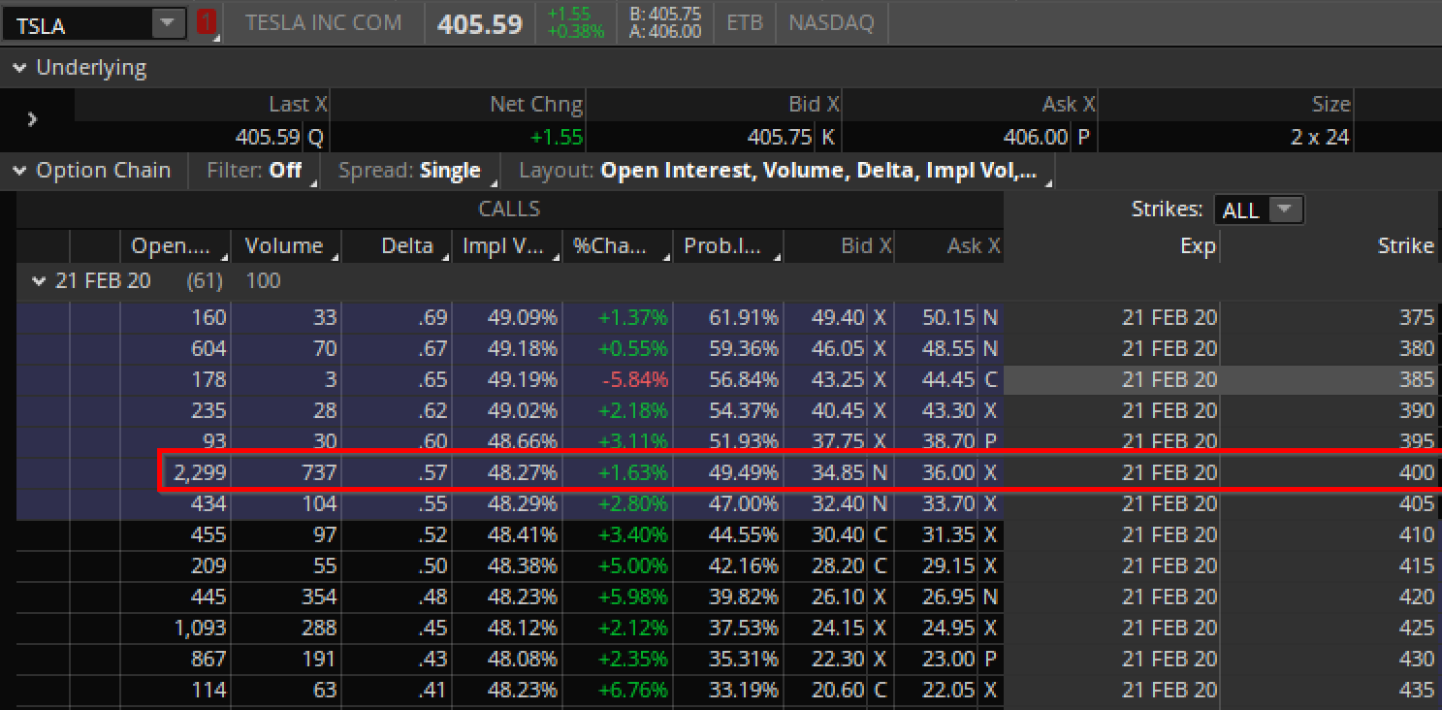Viewport: 1442px width, 710px height.
Task: Click the Prob ITM column header
Action: tap(728, 246)
